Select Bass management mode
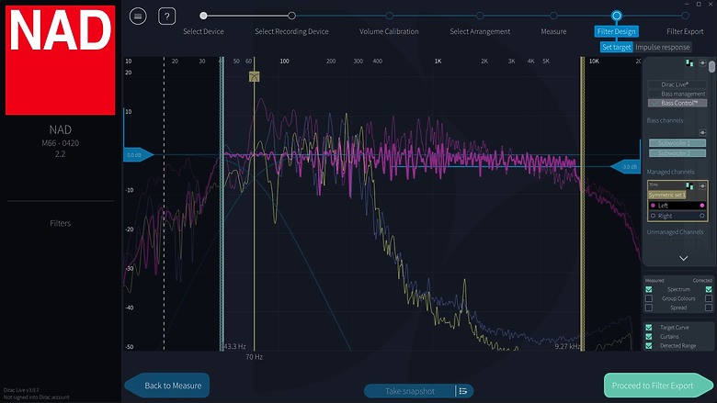 coord(677,94)
